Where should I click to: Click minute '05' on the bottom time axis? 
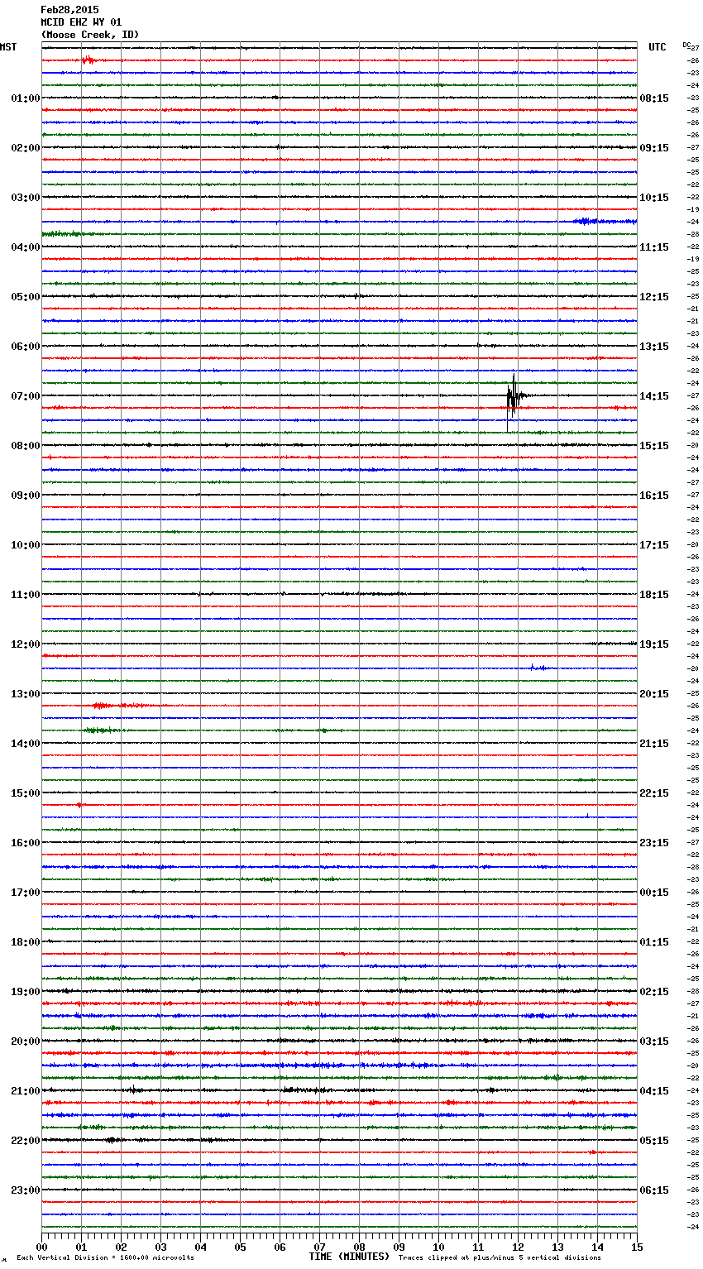click(240, 1247)
